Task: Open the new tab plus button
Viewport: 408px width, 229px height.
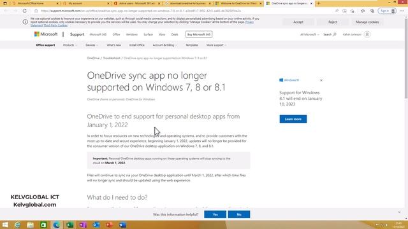Action: (x=319, y=3)
